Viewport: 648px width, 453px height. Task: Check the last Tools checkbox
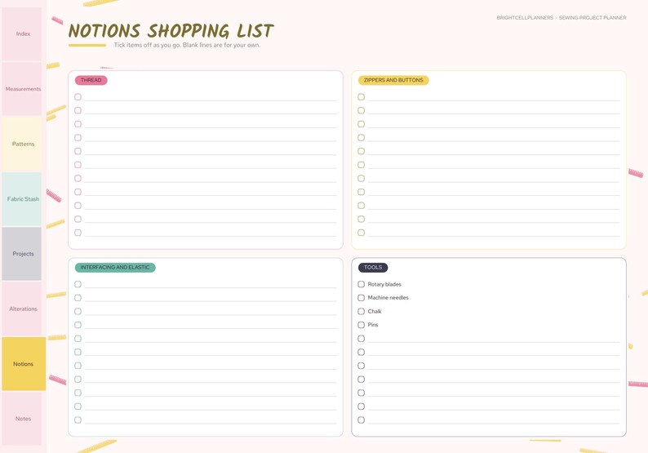[362, 420]
